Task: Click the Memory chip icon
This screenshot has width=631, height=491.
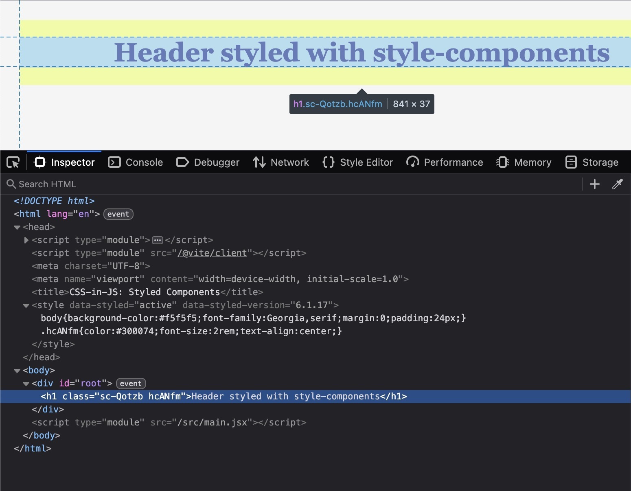Action: coord(503,162)
